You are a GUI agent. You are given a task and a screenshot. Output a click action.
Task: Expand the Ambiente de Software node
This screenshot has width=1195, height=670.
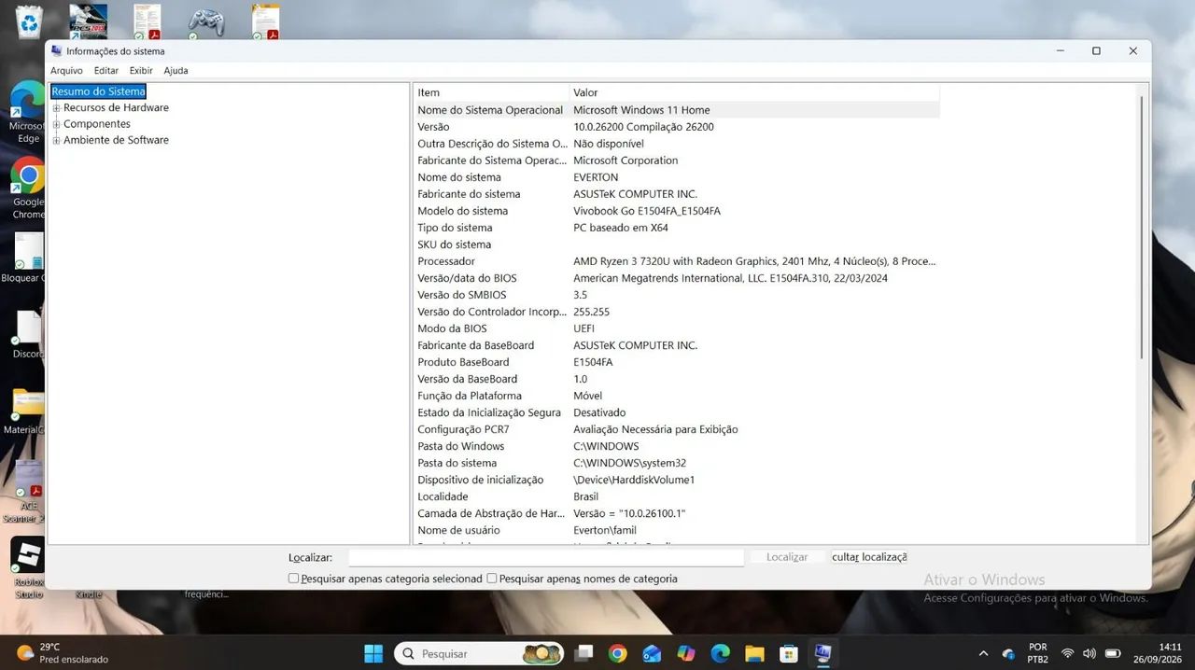click(56, 140)
